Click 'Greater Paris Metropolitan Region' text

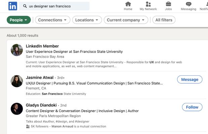(53, 116)
